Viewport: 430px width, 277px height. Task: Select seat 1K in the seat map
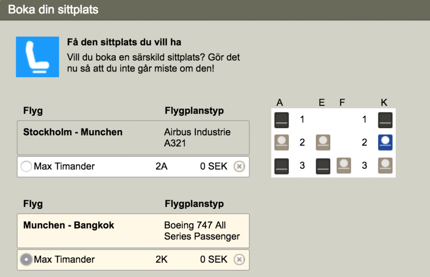coord(385,120)
